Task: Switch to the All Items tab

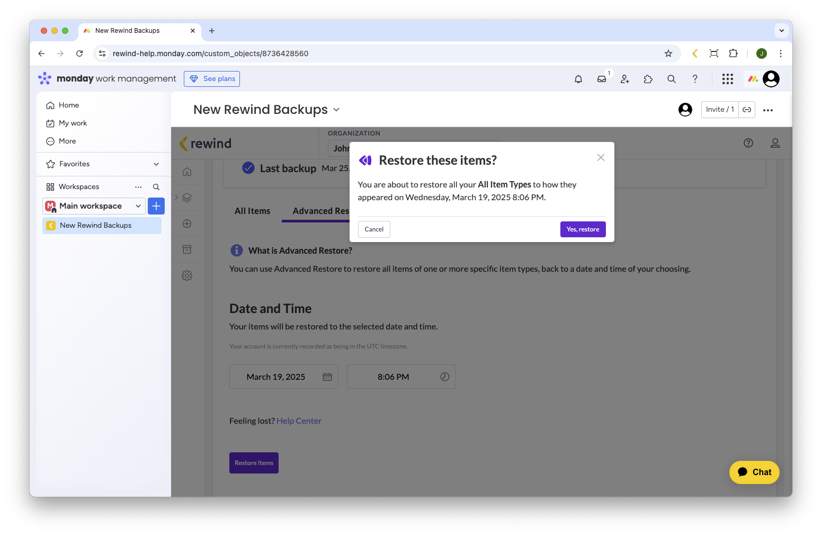Action: pyautogui.click(x=252, y=211)
